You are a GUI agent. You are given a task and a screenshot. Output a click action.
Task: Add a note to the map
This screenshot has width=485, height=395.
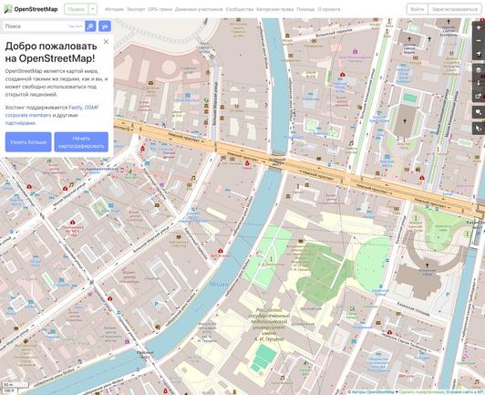pyautogui.click(x=479, y=112)
